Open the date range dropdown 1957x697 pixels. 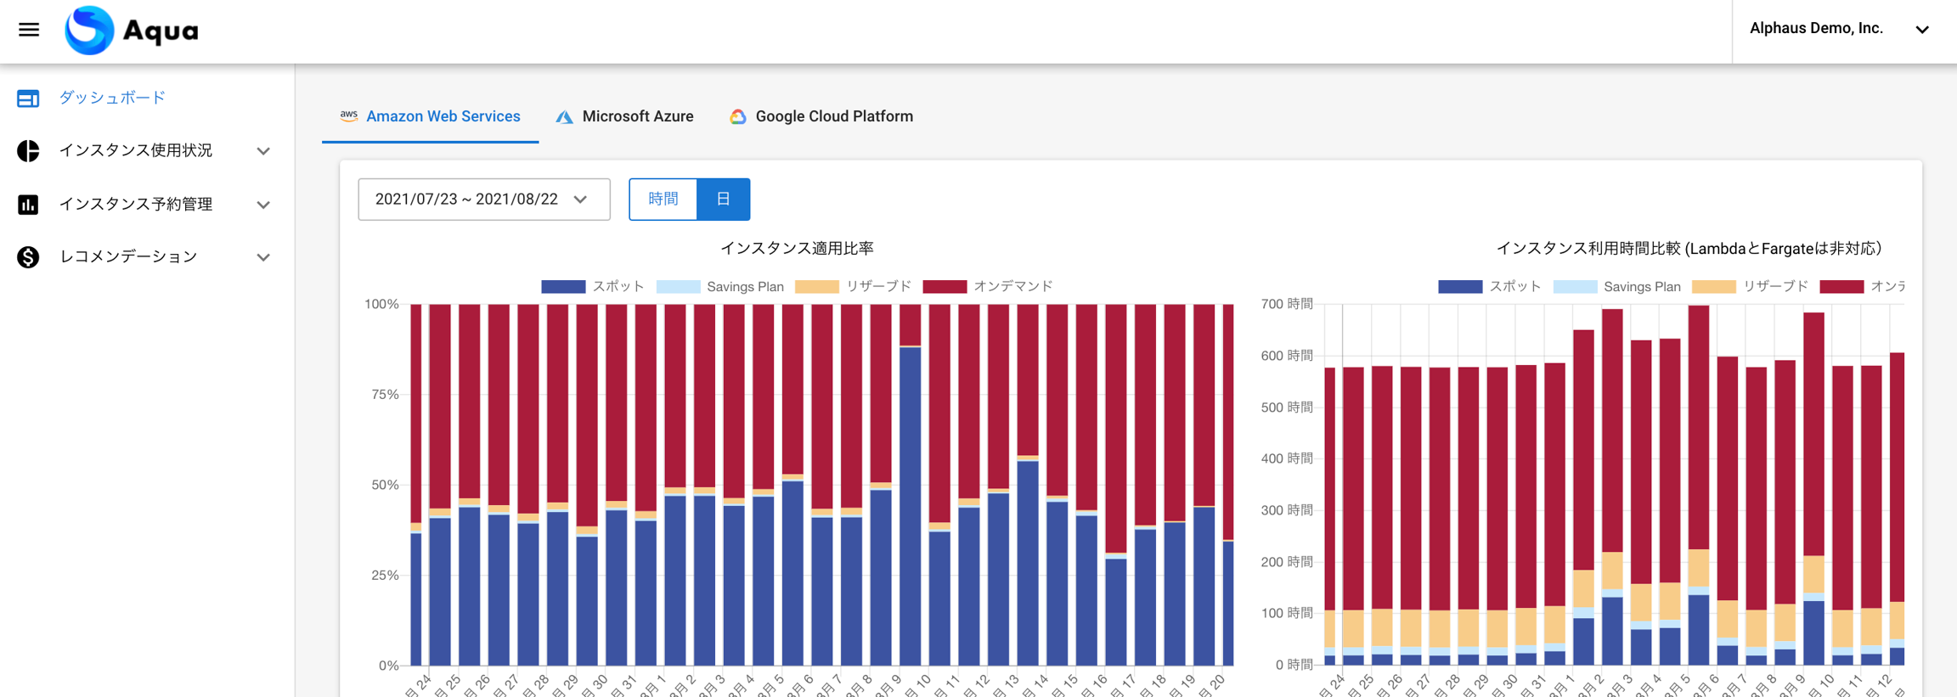483,200
